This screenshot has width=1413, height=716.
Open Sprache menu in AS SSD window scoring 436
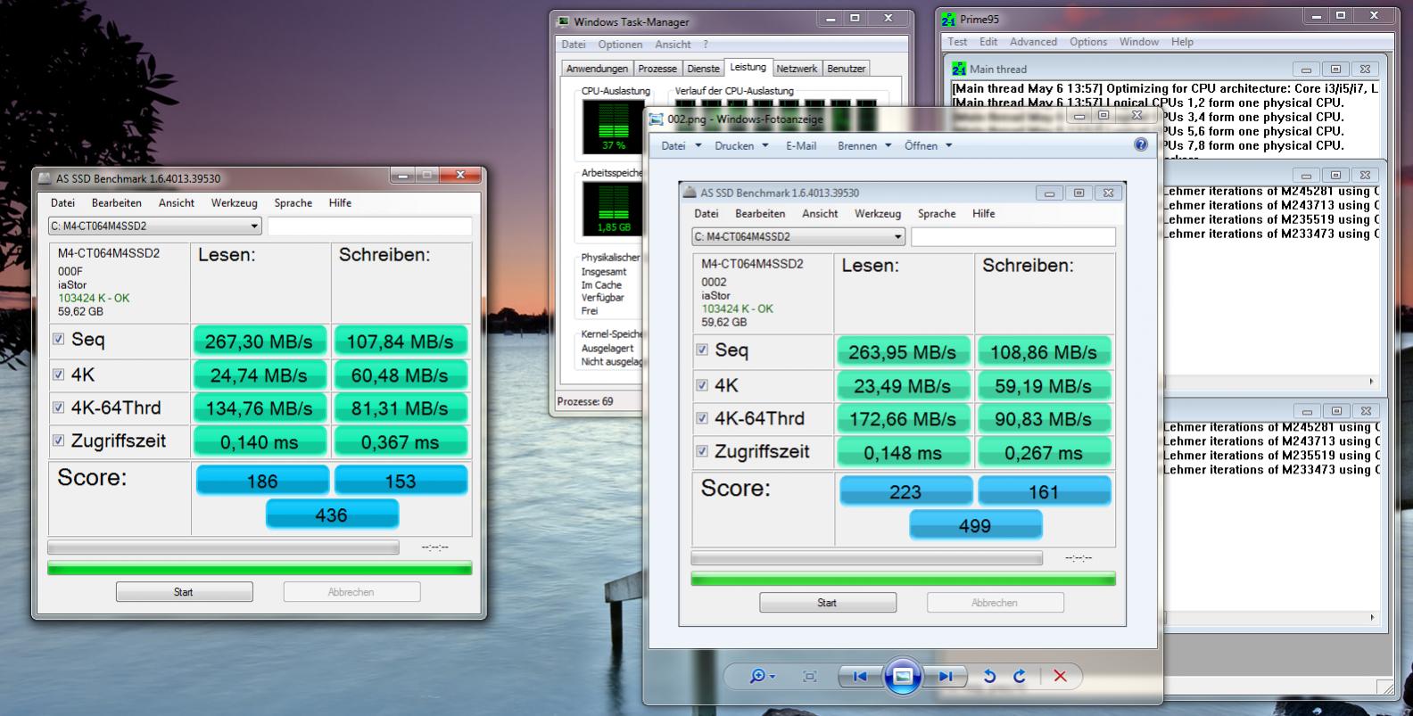(293, 202)
